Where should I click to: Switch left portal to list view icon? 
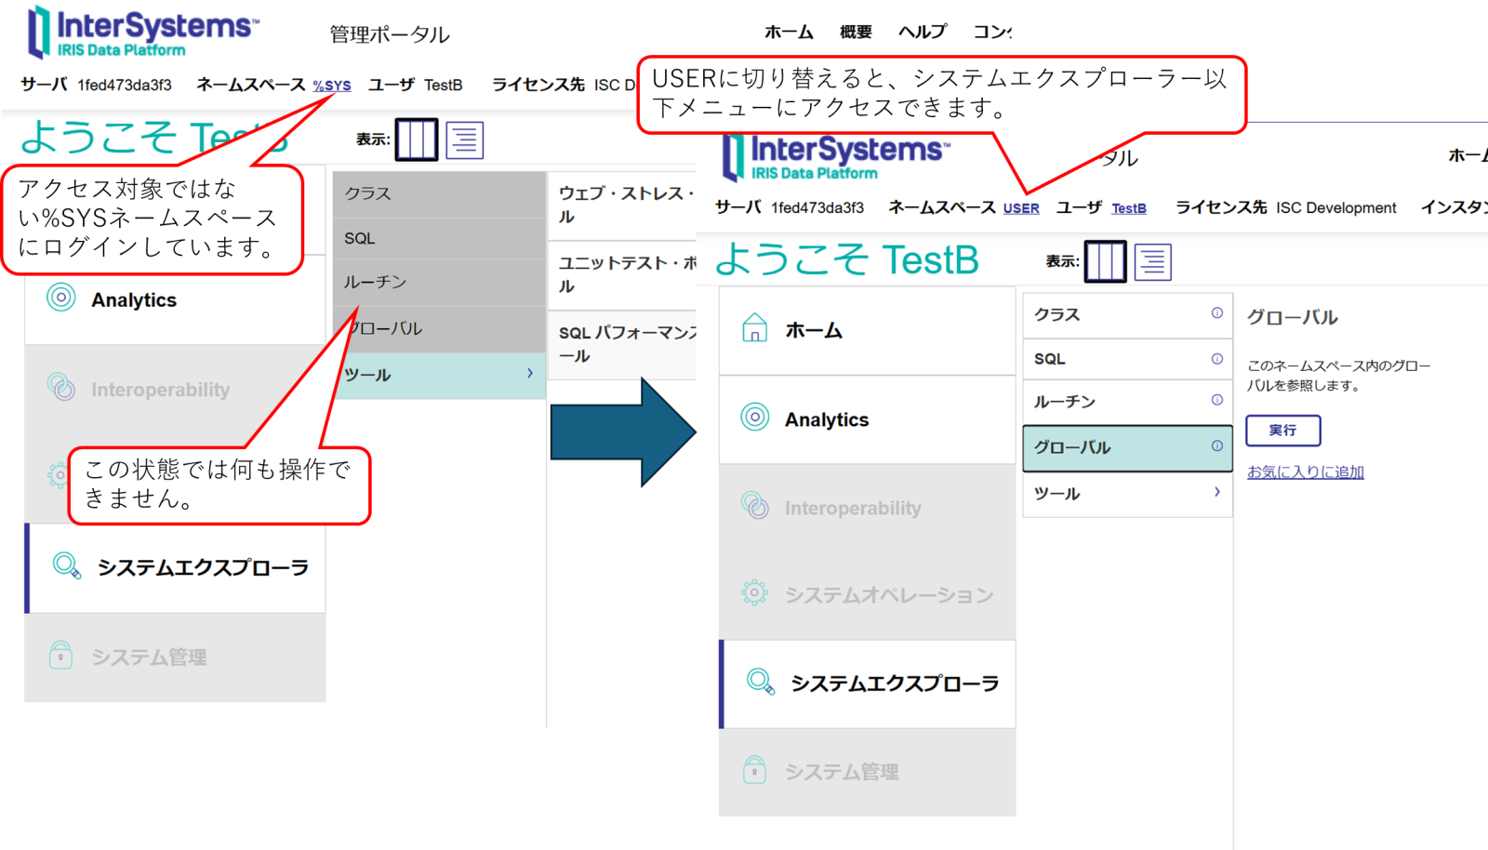[x=464, y=139]
